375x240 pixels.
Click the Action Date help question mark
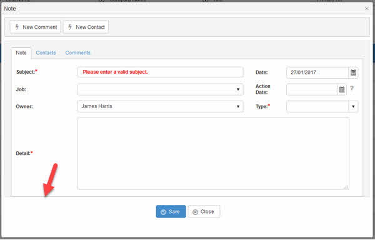point(351,89)
